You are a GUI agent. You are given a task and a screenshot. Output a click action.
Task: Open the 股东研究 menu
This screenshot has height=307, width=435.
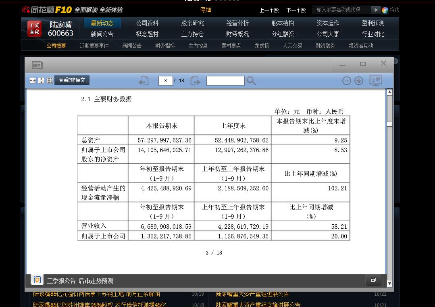[193, 23]
